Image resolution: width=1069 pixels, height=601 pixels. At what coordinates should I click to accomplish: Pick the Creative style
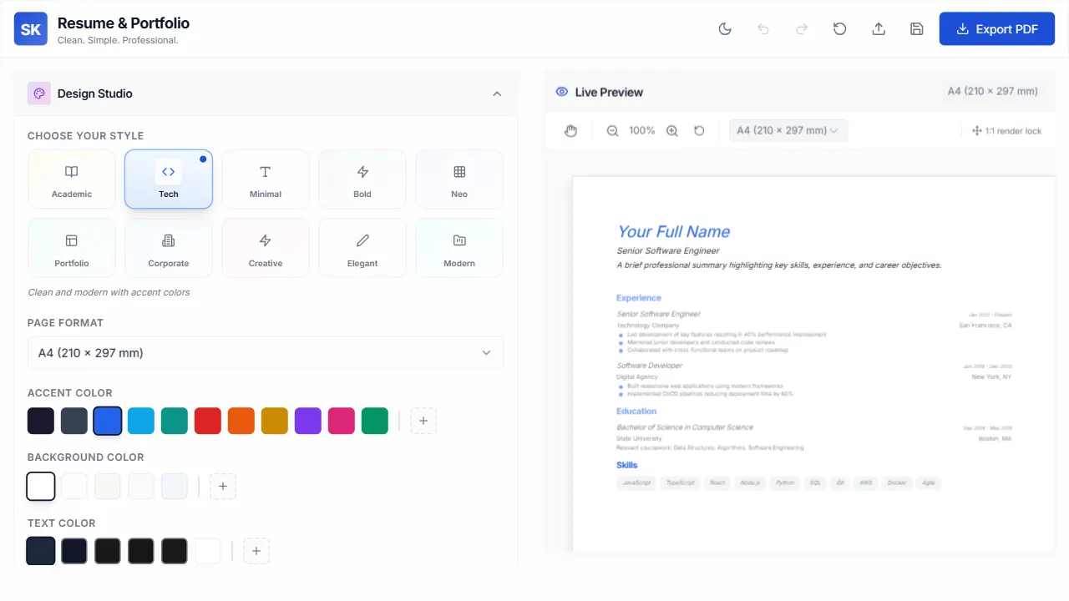[266, 248]
